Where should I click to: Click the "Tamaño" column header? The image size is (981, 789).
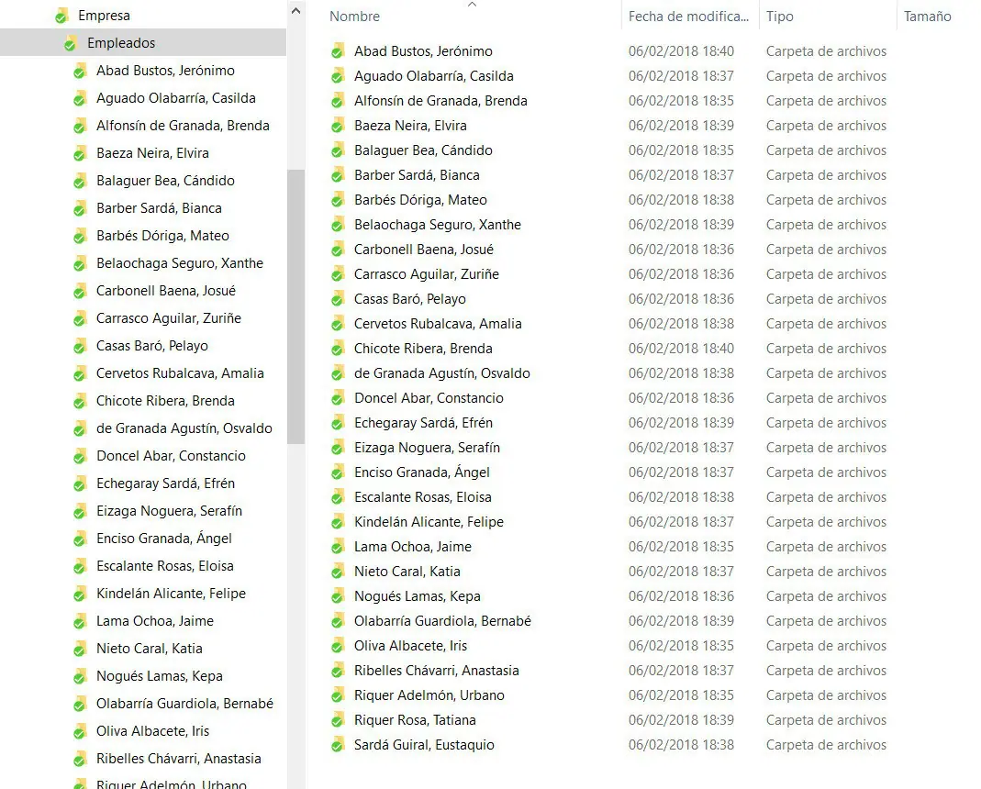click(927, 16)
